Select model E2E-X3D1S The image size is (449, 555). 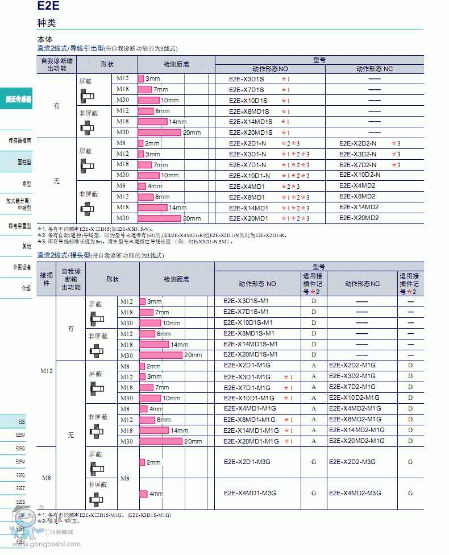[x=246, y=79]
